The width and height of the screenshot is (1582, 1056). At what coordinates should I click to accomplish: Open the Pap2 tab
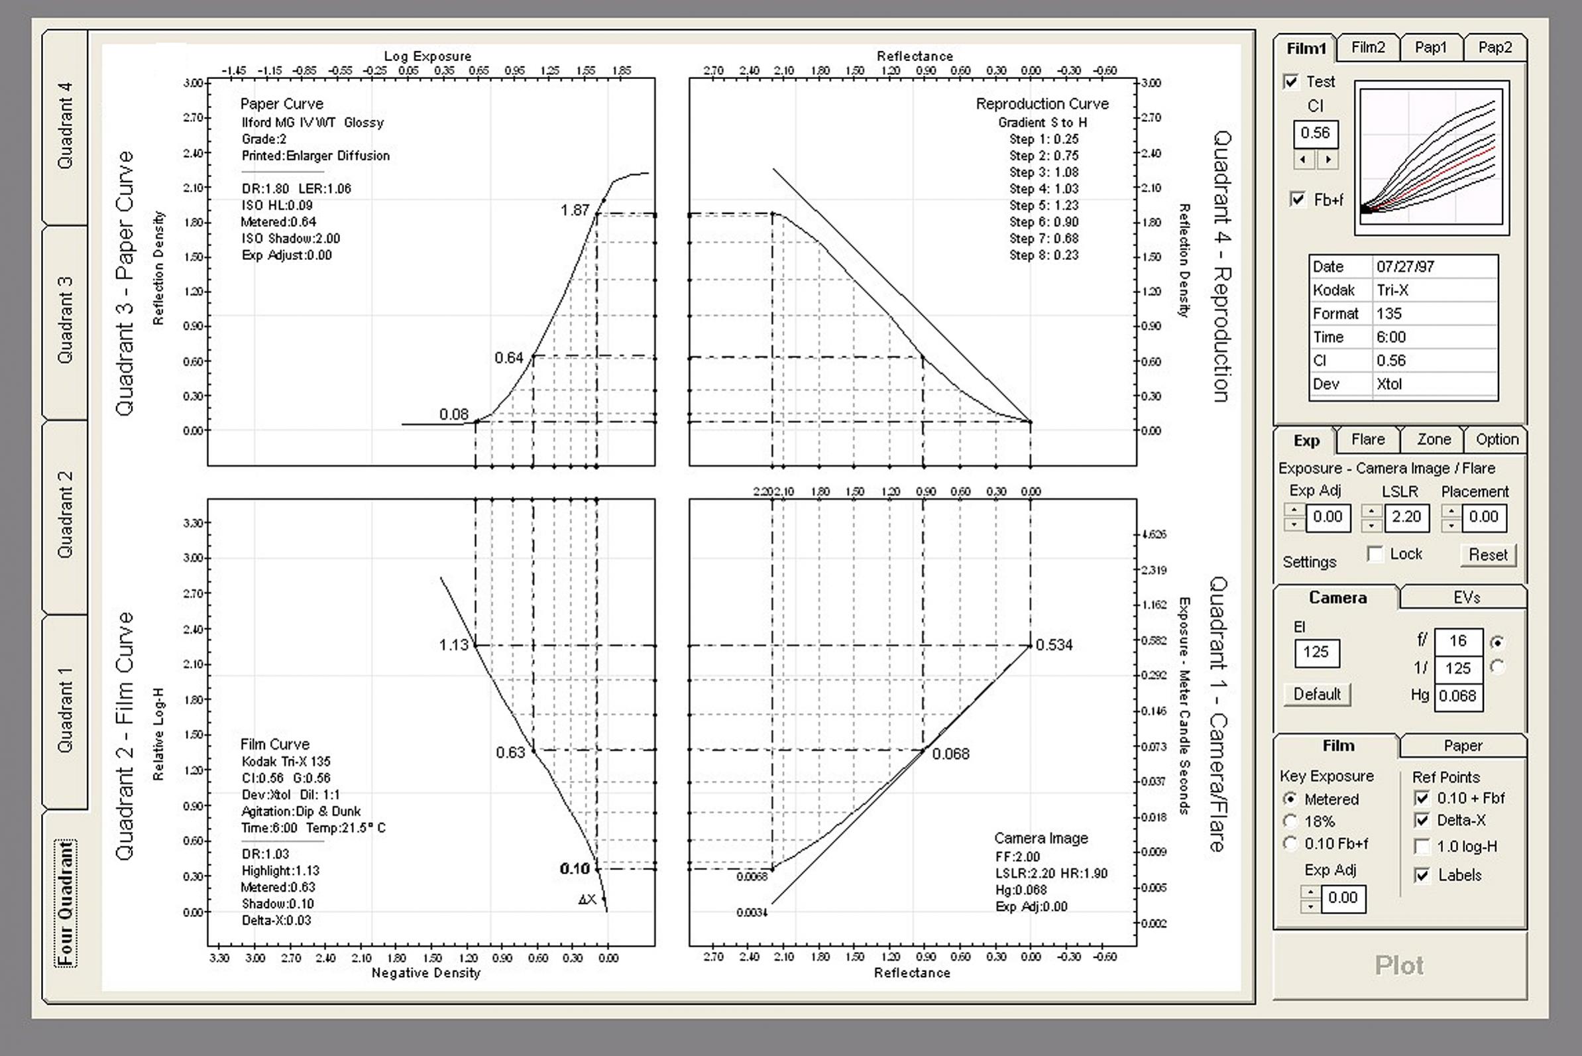coord(1495,47)
